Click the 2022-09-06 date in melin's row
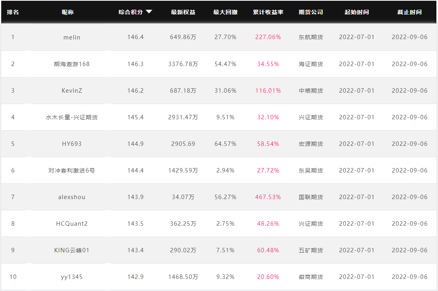This screenshot has height=291, width=438. (x=409, y=37)
